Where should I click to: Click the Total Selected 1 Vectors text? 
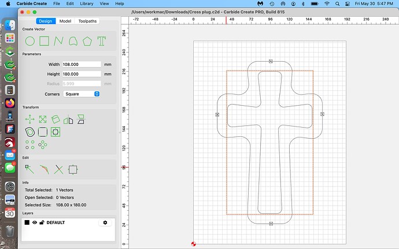click(x=49, y=190)
